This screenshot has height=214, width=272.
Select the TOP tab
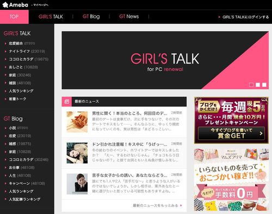pos(14,17)
